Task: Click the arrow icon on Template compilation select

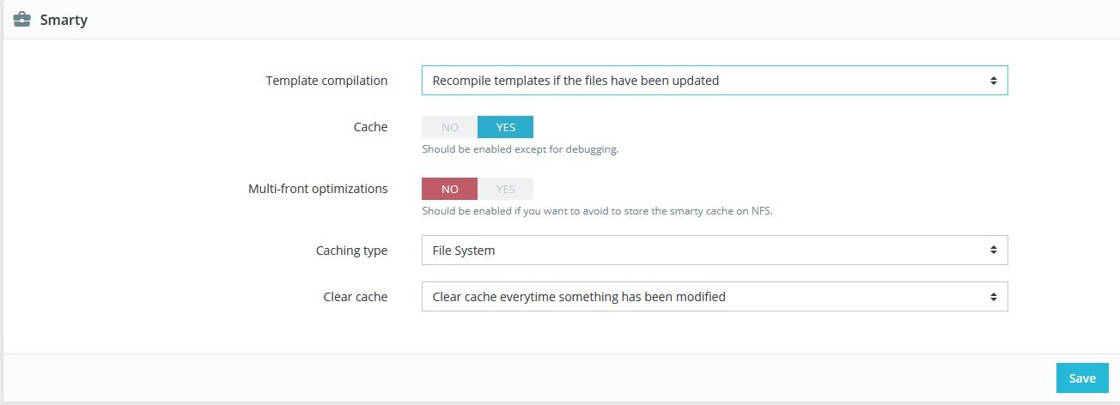Action: (993, 81)
